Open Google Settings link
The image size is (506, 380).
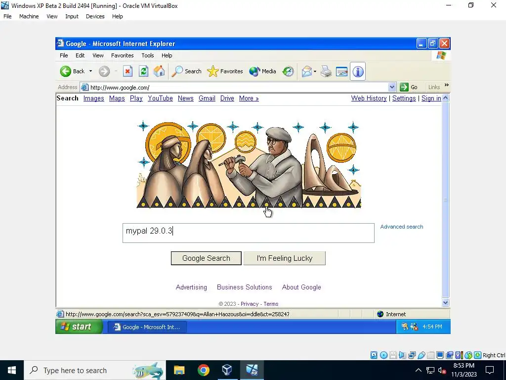tap(404, 98)
